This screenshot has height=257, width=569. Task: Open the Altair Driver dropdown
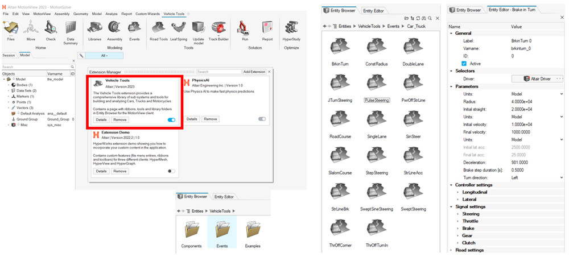[x=537, y=78]
